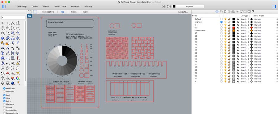The image size is (278, 114).
Task: Toggle Grid Snap in the toolbar
Action: click(x=21, y=6)
